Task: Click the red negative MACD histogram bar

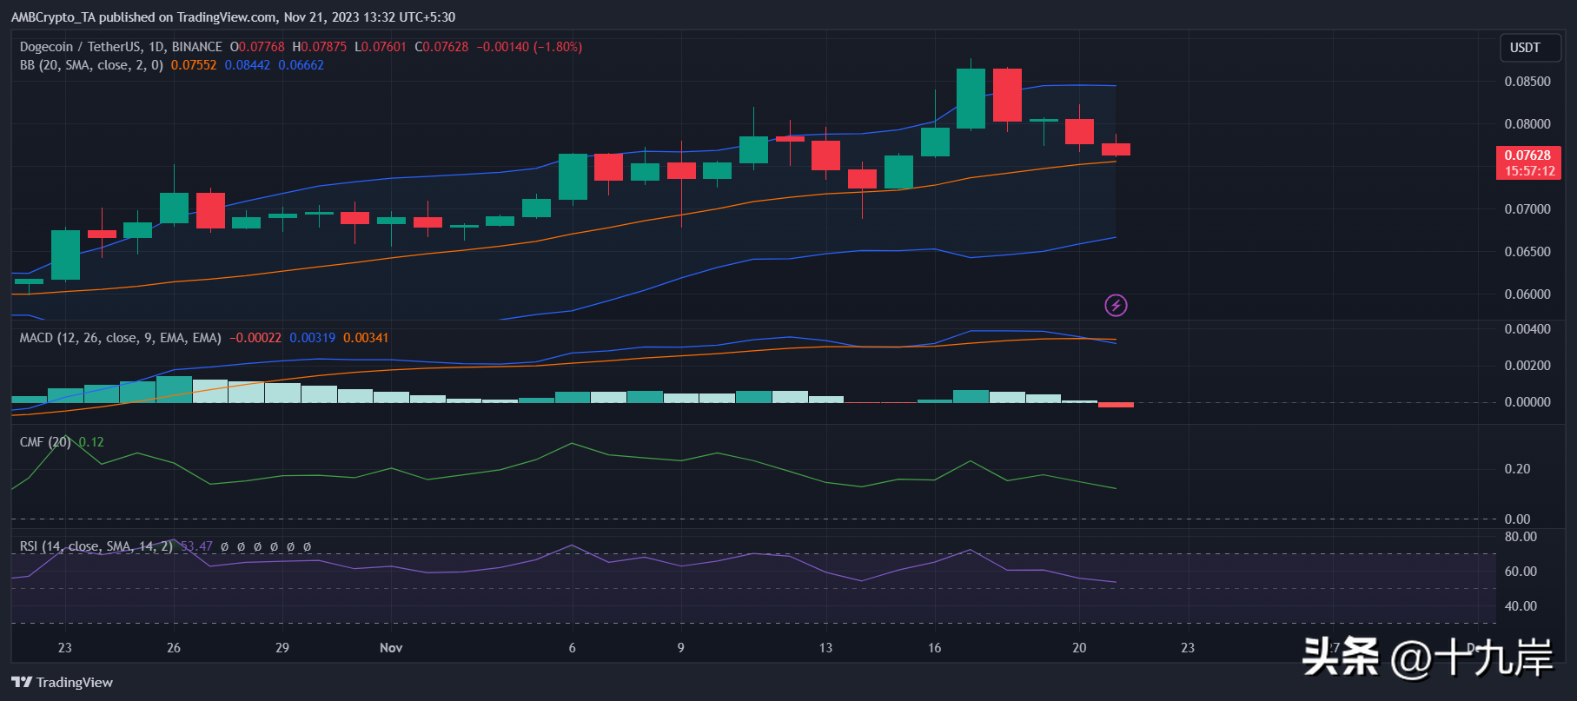Action: (x=1116, y=405)
